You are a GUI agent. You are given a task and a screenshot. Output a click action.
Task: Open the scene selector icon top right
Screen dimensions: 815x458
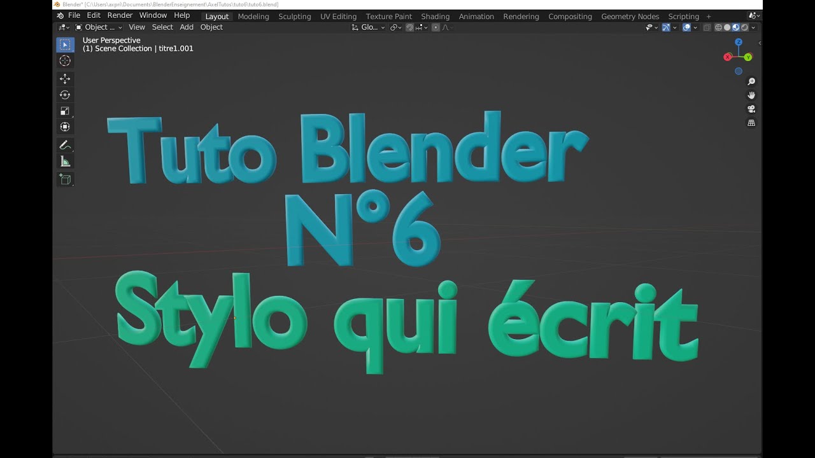pyautogui.click(x=754, y=16)
